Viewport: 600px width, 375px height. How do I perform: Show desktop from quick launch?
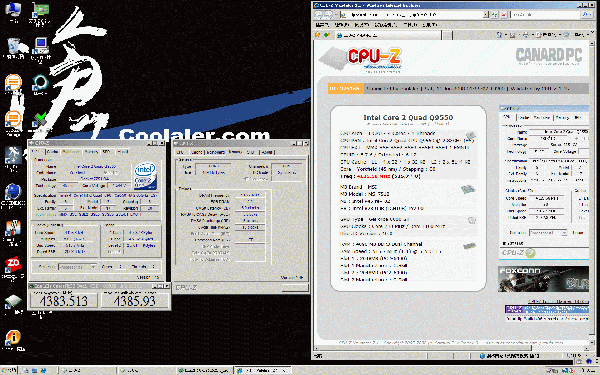[35, 371]
